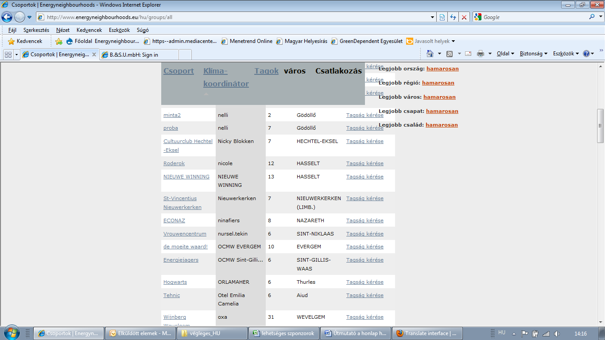Expand the address bar autocomplete arrow

tap(433, 17)
